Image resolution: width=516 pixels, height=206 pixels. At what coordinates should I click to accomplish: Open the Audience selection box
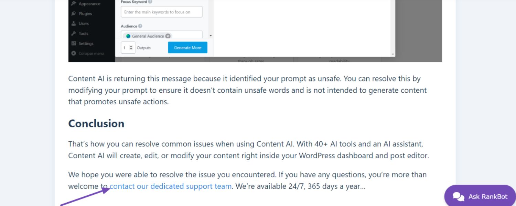[x=186, y=35]
